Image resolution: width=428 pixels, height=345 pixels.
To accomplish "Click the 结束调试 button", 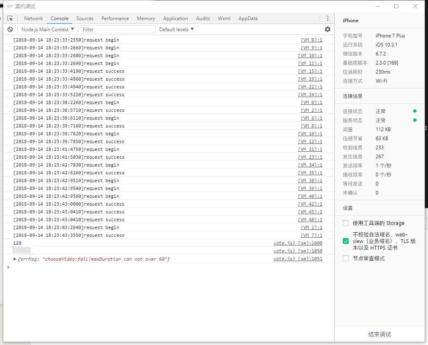I will click(380, 334).
